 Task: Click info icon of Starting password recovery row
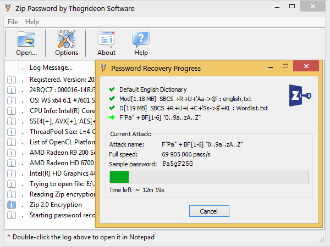point(12,215)
